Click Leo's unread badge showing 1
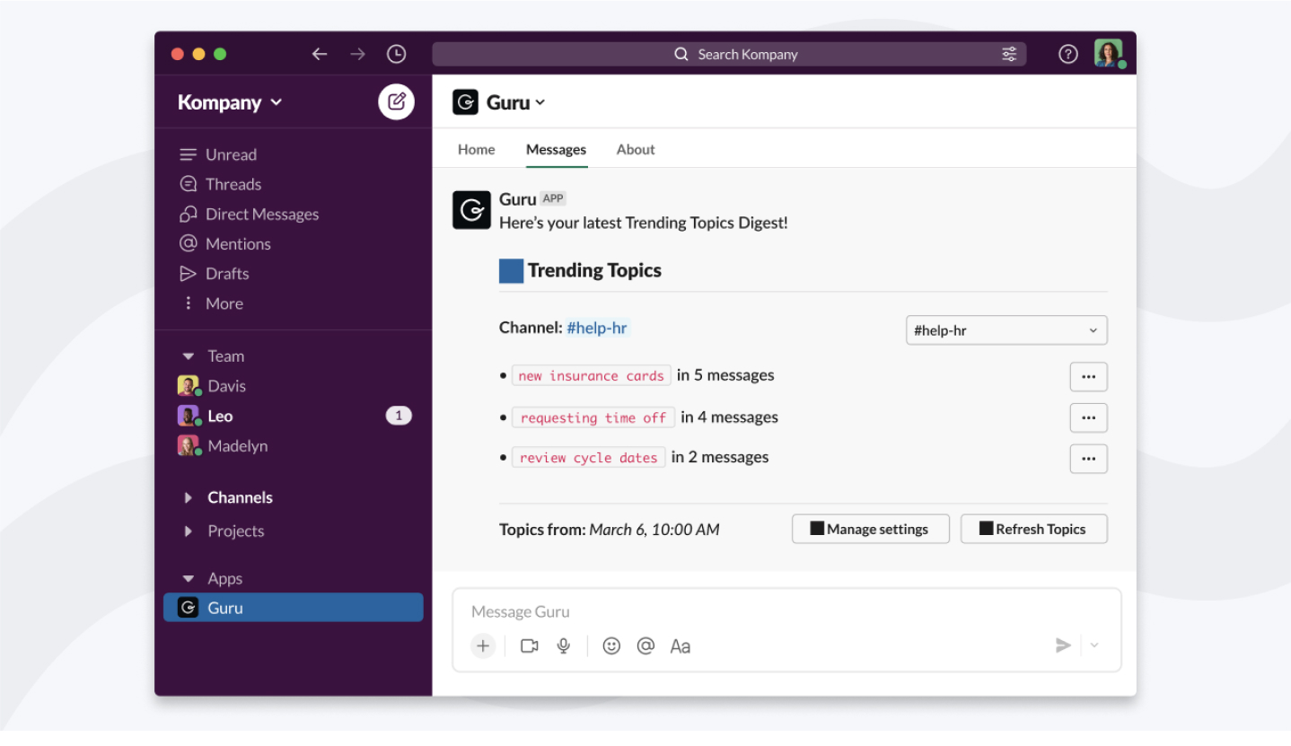Viewport: 1291px width, 746px height. pyautogui.click(x=399, y=416)
